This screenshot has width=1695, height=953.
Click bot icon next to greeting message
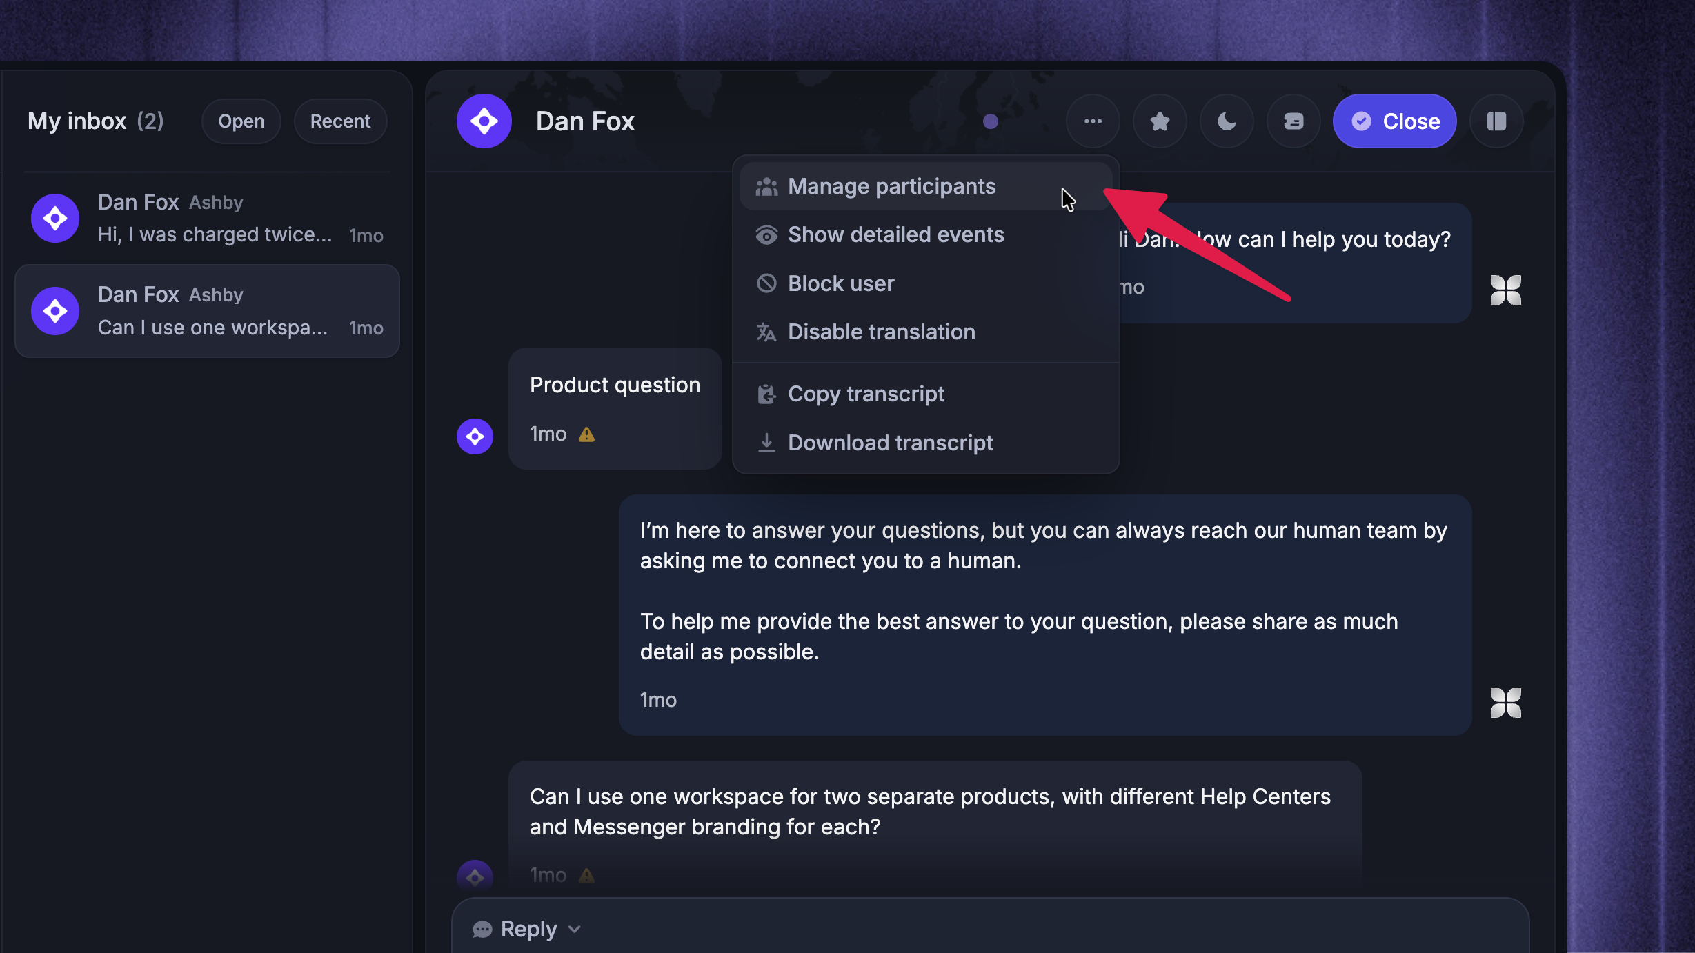click(x=1505, y=290)
